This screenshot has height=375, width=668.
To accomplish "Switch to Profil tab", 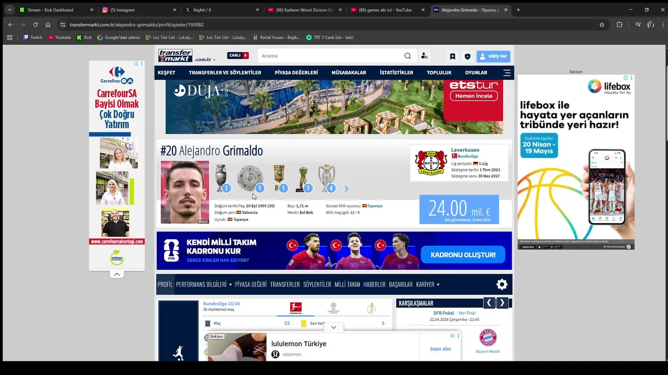I will pyautogui.click(x=165, y=284).
